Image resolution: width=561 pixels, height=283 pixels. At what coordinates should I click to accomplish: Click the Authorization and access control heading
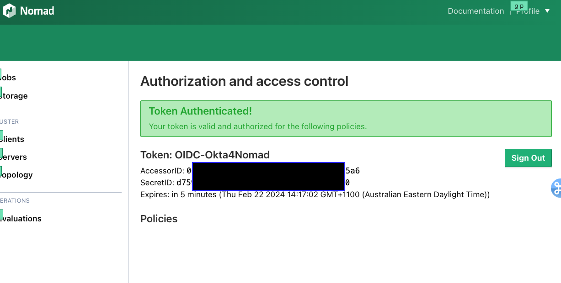[244, 81]
